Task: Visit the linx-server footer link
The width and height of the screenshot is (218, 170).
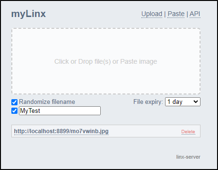Action: pyautogui.click(x=188, y=157)
